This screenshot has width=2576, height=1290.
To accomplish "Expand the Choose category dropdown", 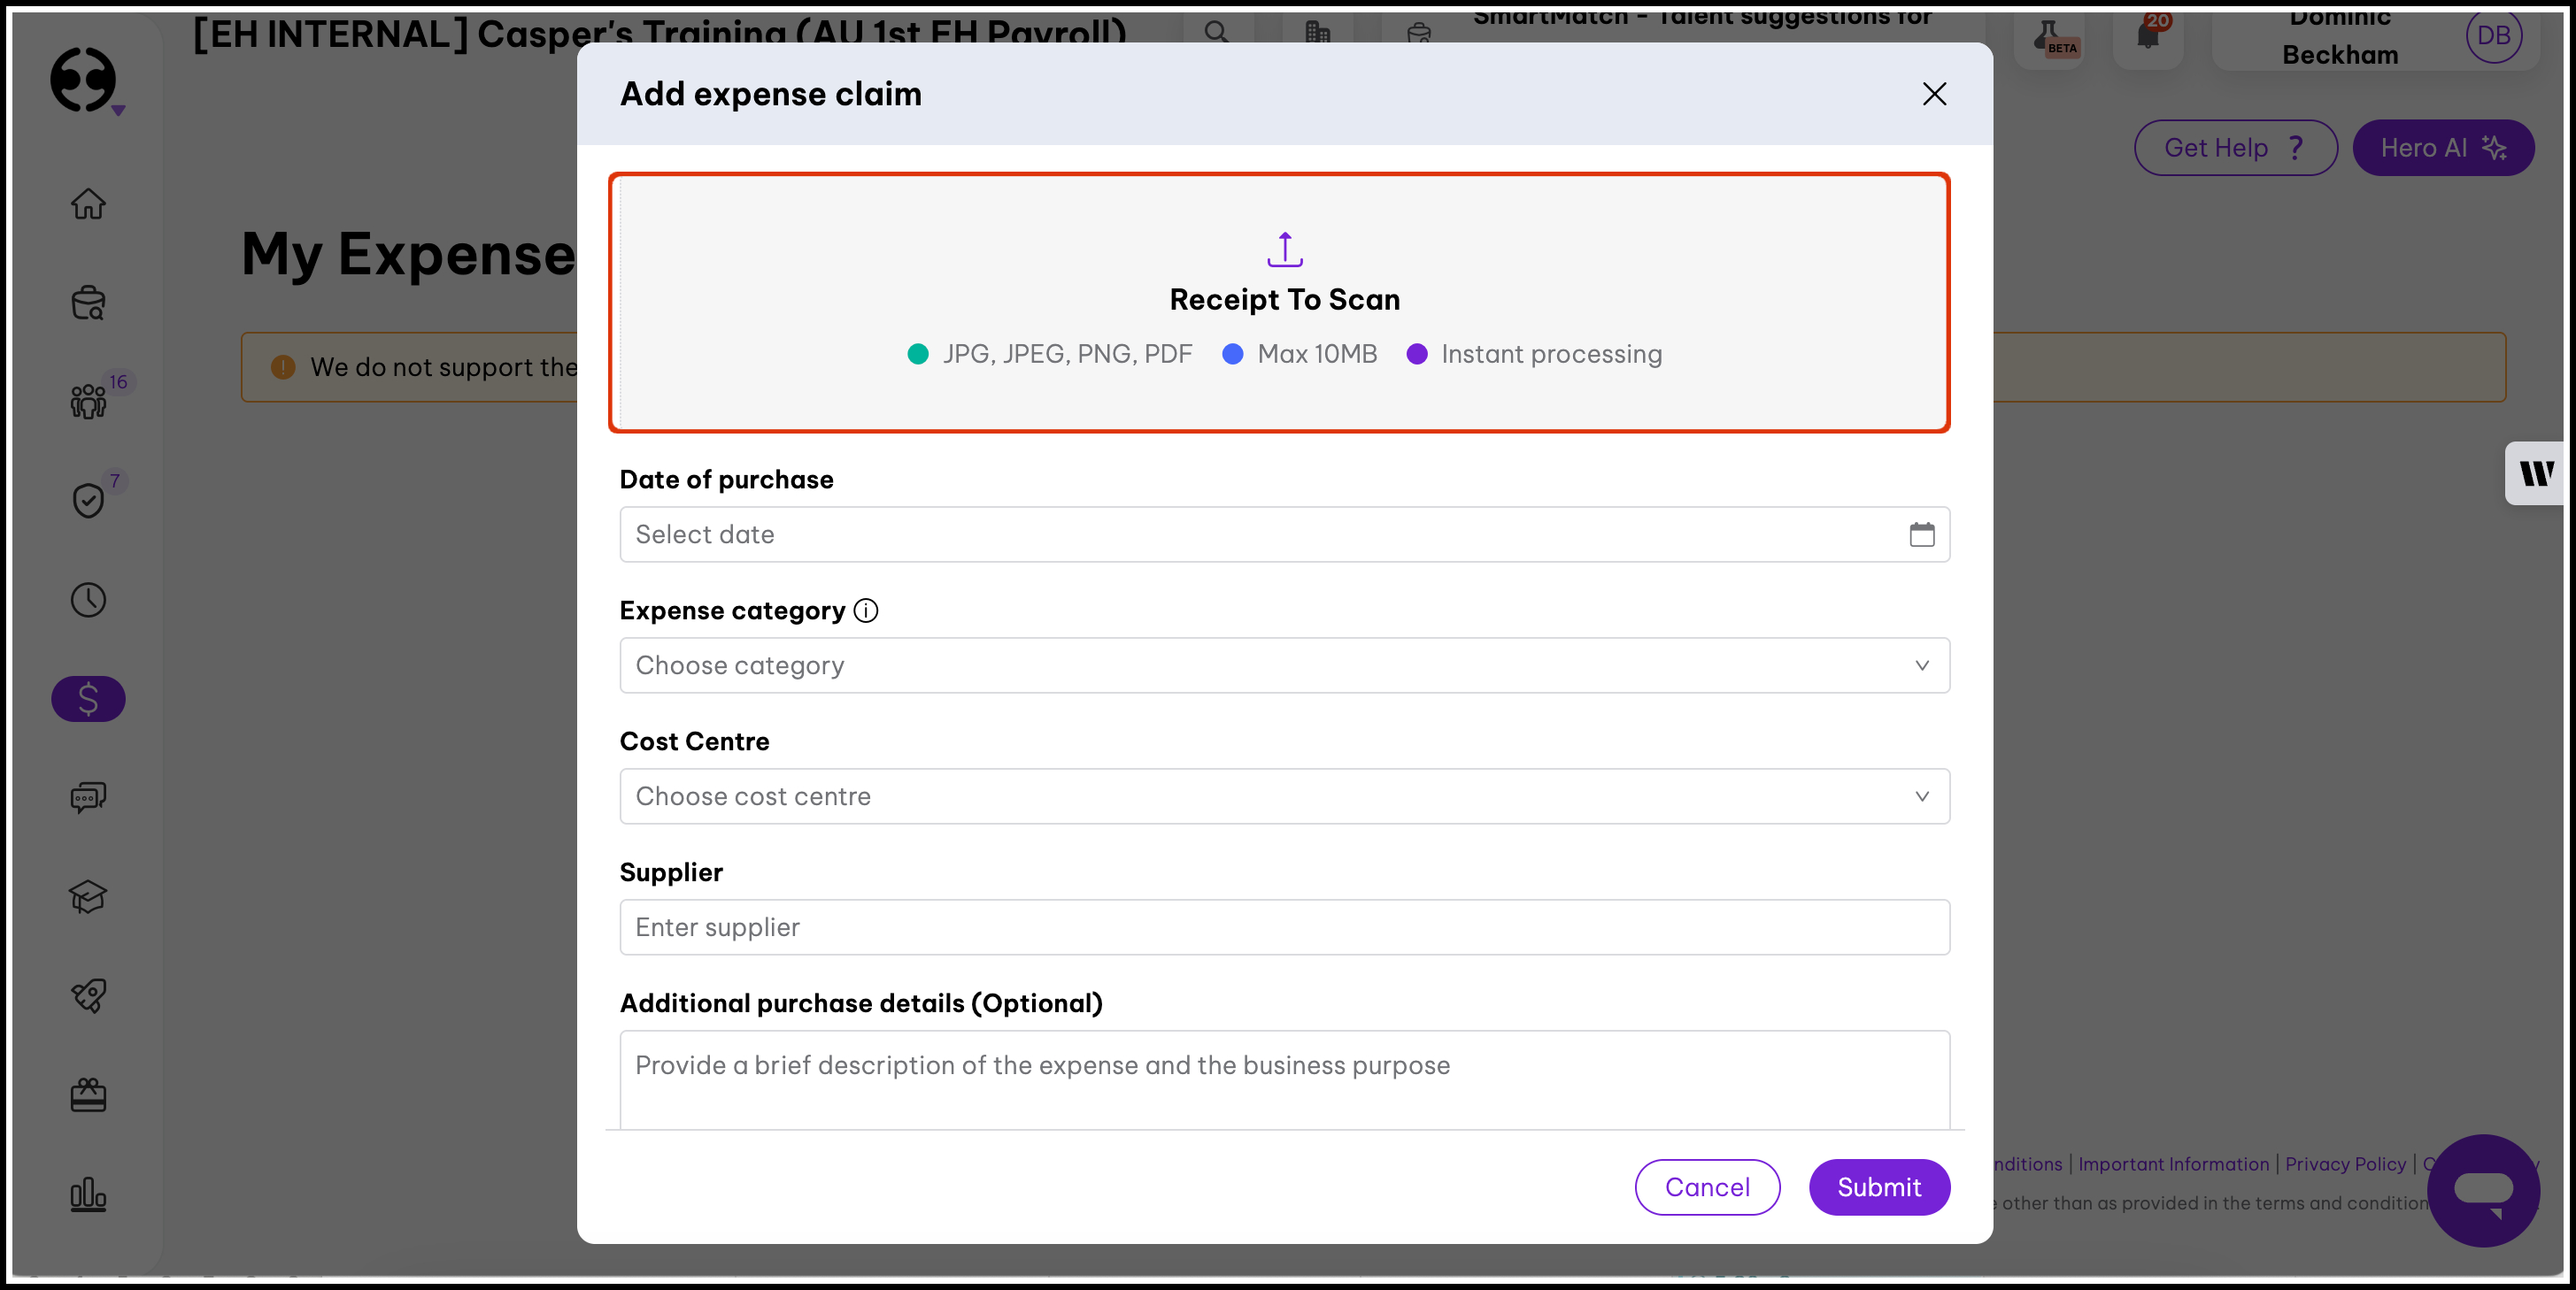I will point(1284,665).
